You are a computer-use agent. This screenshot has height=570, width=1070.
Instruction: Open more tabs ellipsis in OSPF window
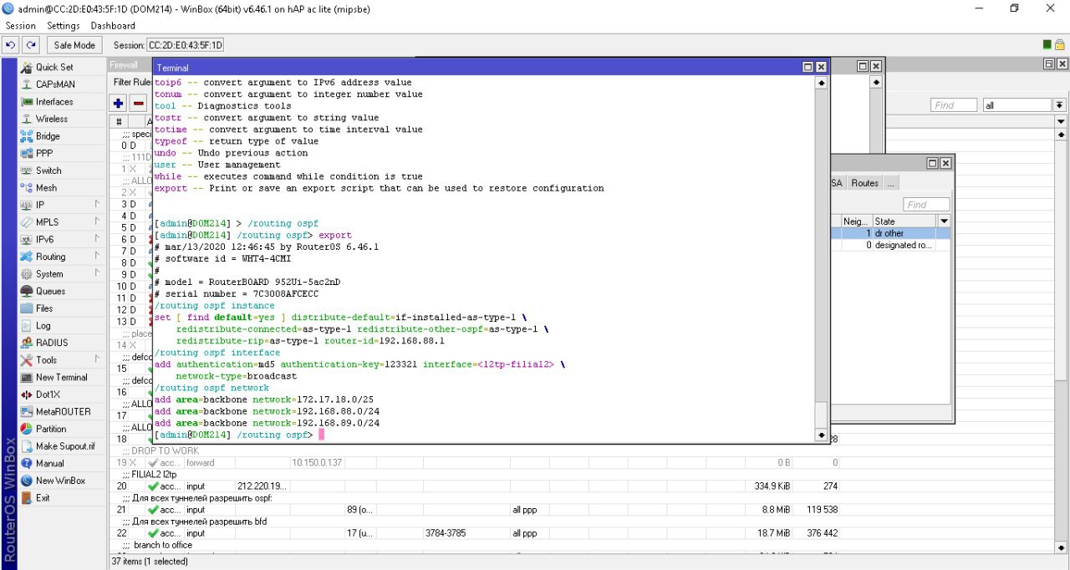pyautogui.click(x=891, y=183)
